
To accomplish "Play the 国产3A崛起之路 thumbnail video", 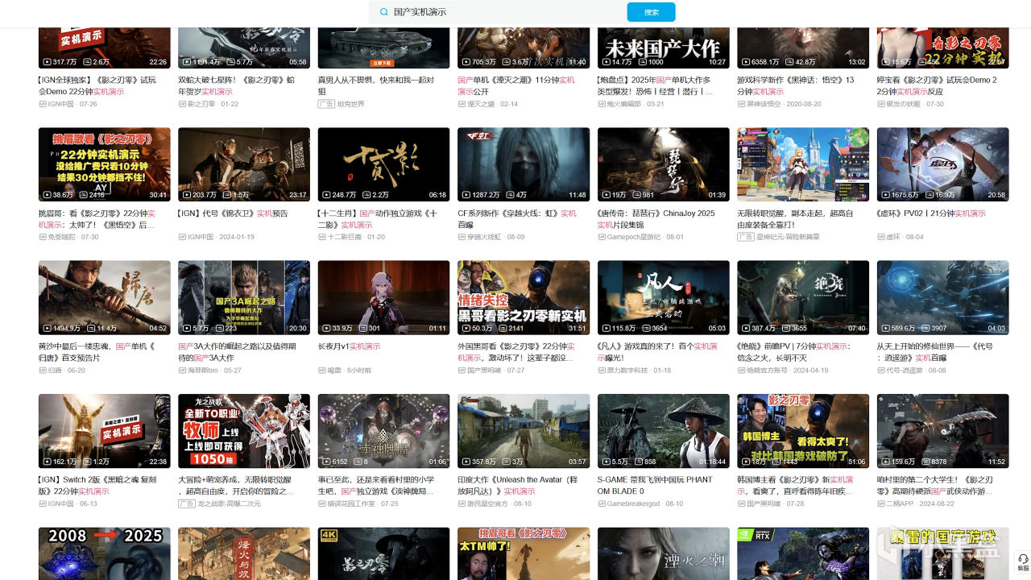I will click(x=244, y=297).
